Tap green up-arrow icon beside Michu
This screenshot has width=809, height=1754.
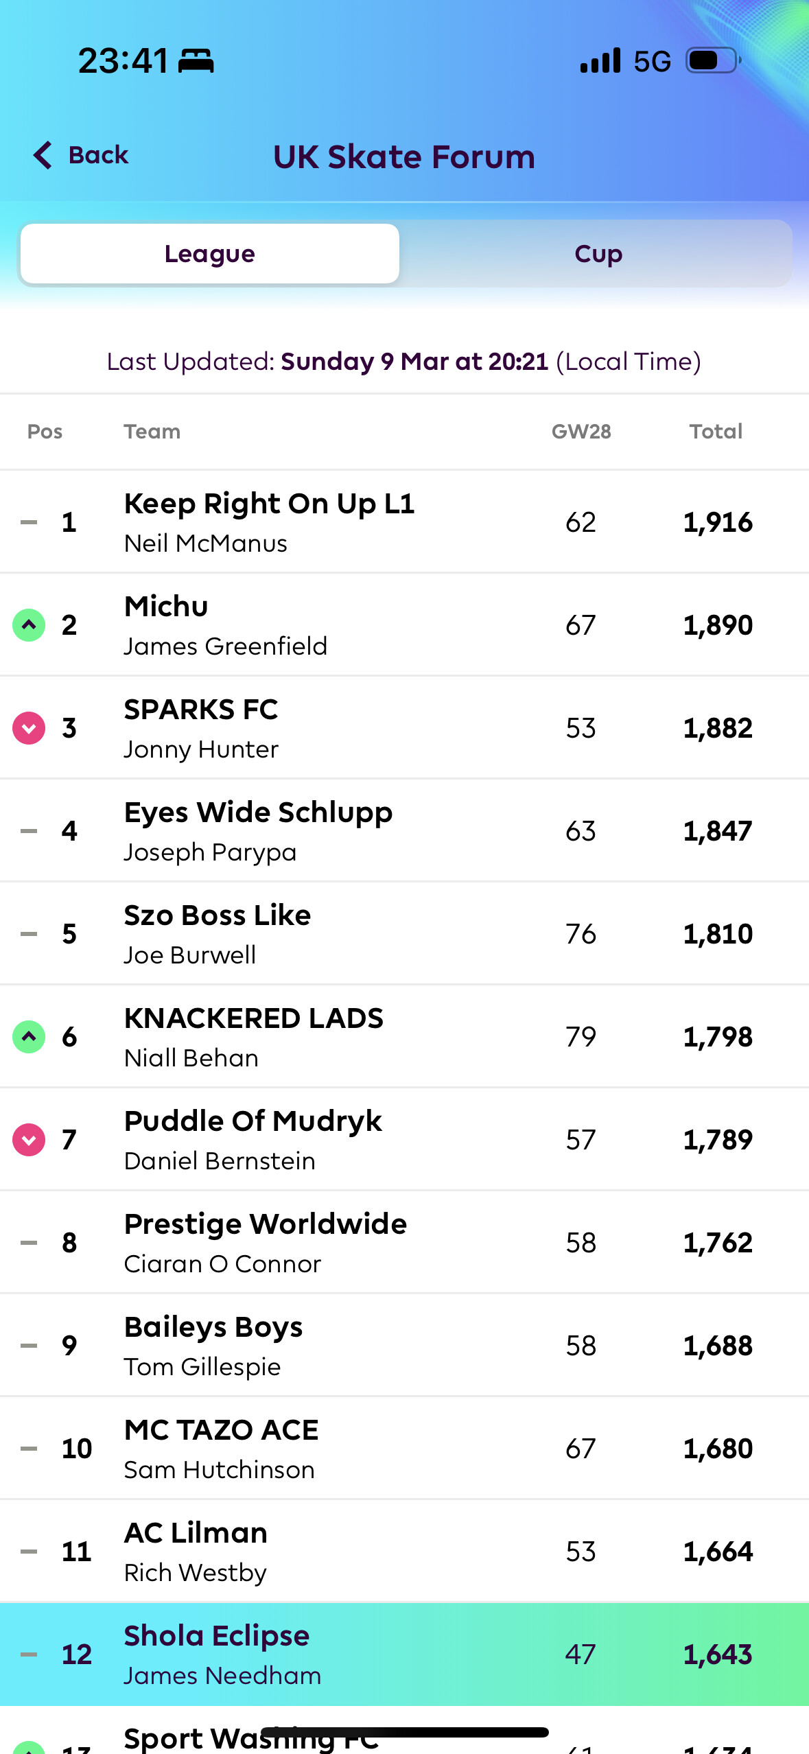pyautogui.click(x=29, y=625)
